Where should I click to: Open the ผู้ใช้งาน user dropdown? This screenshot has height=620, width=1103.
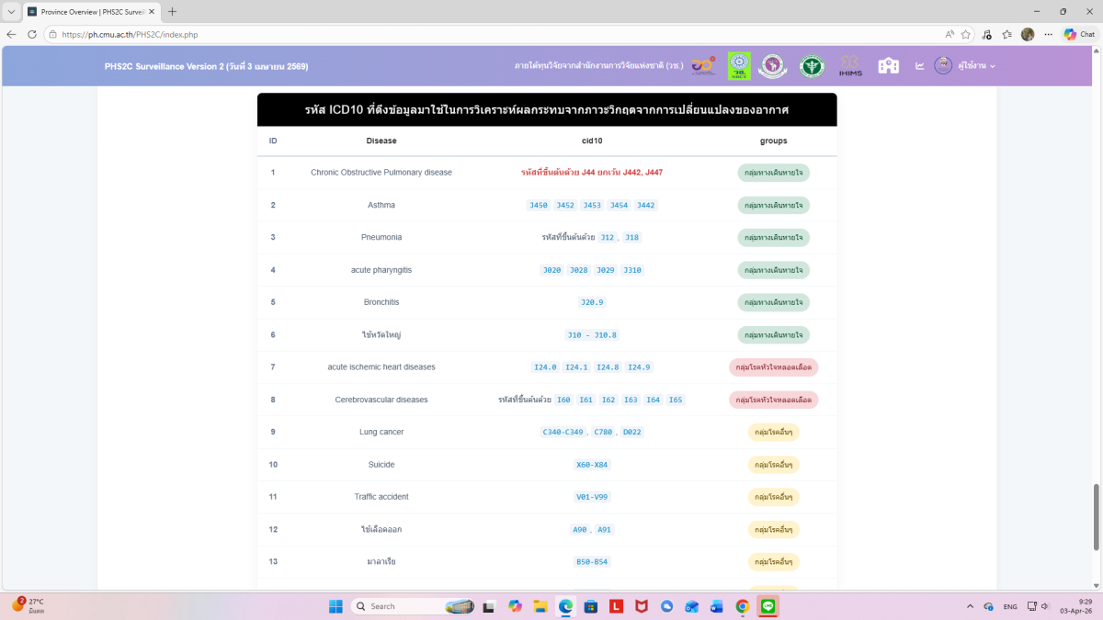click(x=965, y=66)
